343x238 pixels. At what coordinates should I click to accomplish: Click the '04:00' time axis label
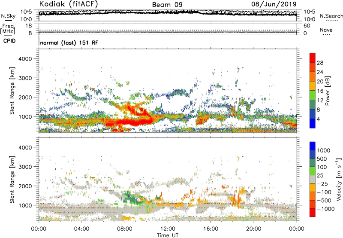click(81, 229)
